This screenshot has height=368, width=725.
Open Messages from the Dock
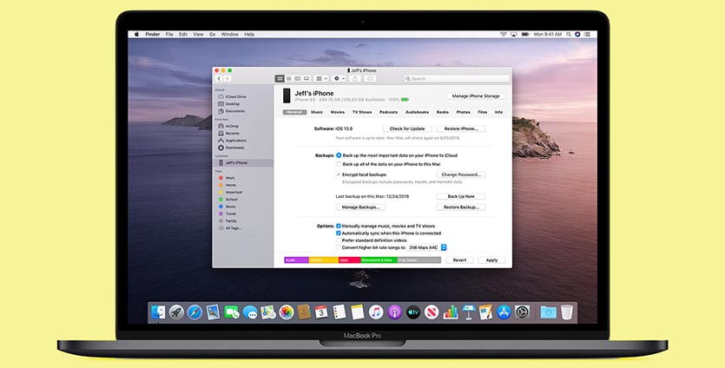(250, 312)
